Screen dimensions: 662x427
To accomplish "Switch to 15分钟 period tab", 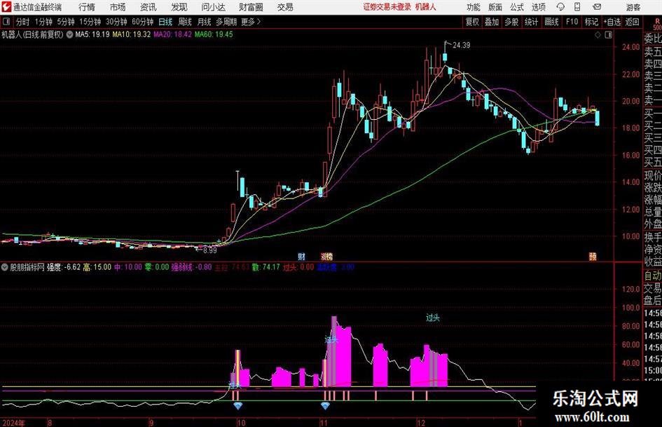I will click(x=90, y=22).
